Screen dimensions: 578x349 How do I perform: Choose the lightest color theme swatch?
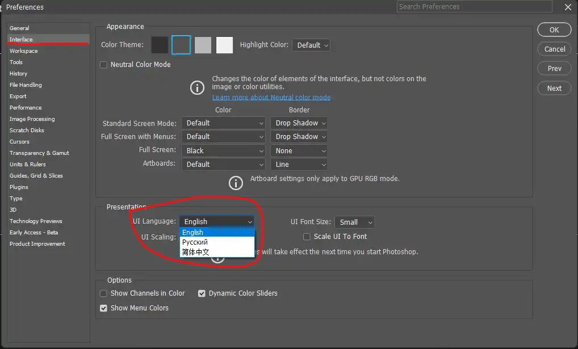coord(224,45)
